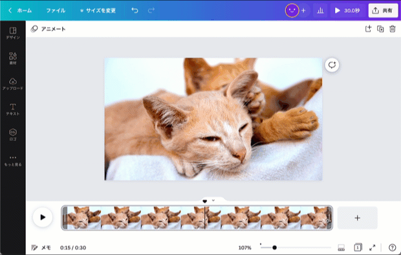Image resolution: width=401 pixels, height=255 pixels.
Task: Open the ロゴ panel
Action: pyautogui.click(x=13, y=135)
